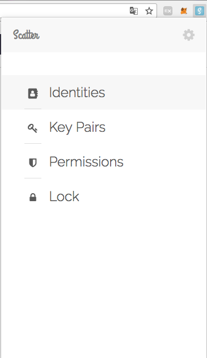Click the Scatter logo in the header

[26, 35]
